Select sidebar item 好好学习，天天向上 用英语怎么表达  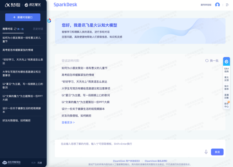pyautogui.click(x=23, y=61)
